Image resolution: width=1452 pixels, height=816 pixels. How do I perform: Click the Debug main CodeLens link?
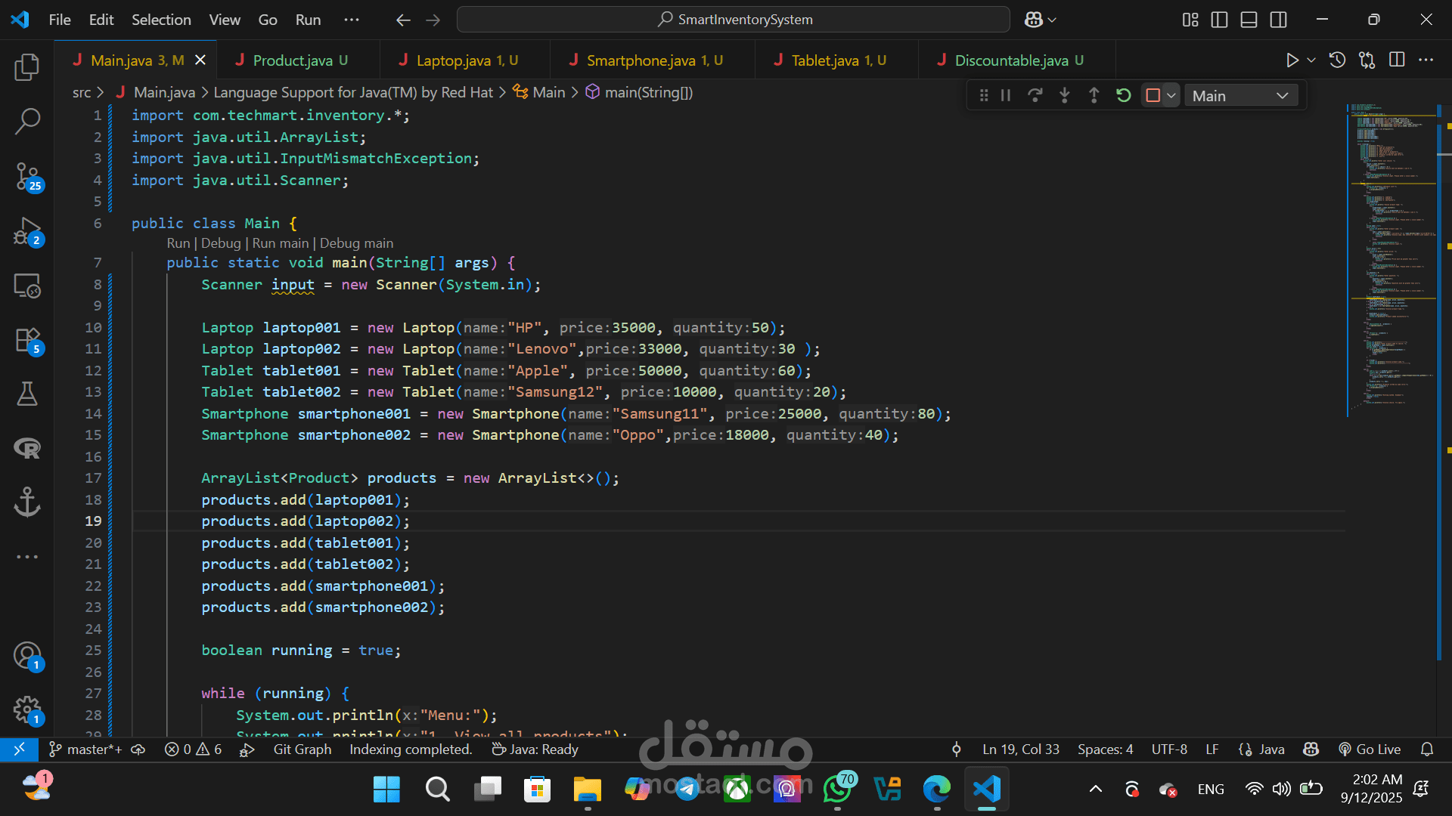point(356,243)
